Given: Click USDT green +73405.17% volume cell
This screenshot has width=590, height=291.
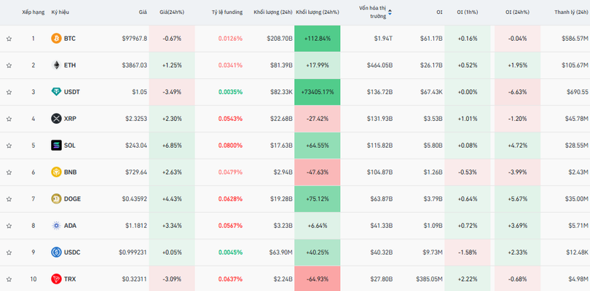Looking at the screenshot, I should coord(317,92).
